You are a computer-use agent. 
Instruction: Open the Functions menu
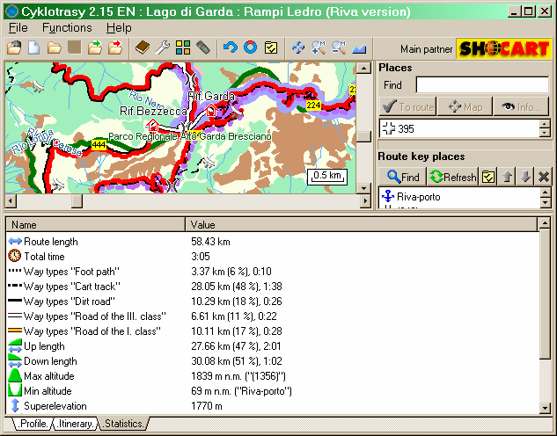[x=67, y=27]
